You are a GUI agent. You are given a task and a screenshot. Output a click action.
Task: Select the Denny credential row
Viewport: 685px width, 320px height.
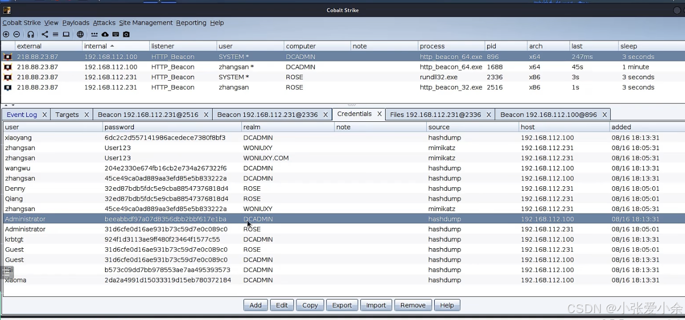(x=344, y=189)
